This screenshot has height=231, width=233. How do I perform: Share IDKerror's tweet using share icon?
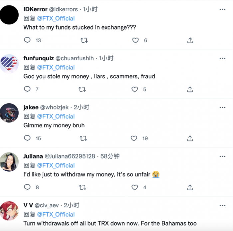click(190, 40)
